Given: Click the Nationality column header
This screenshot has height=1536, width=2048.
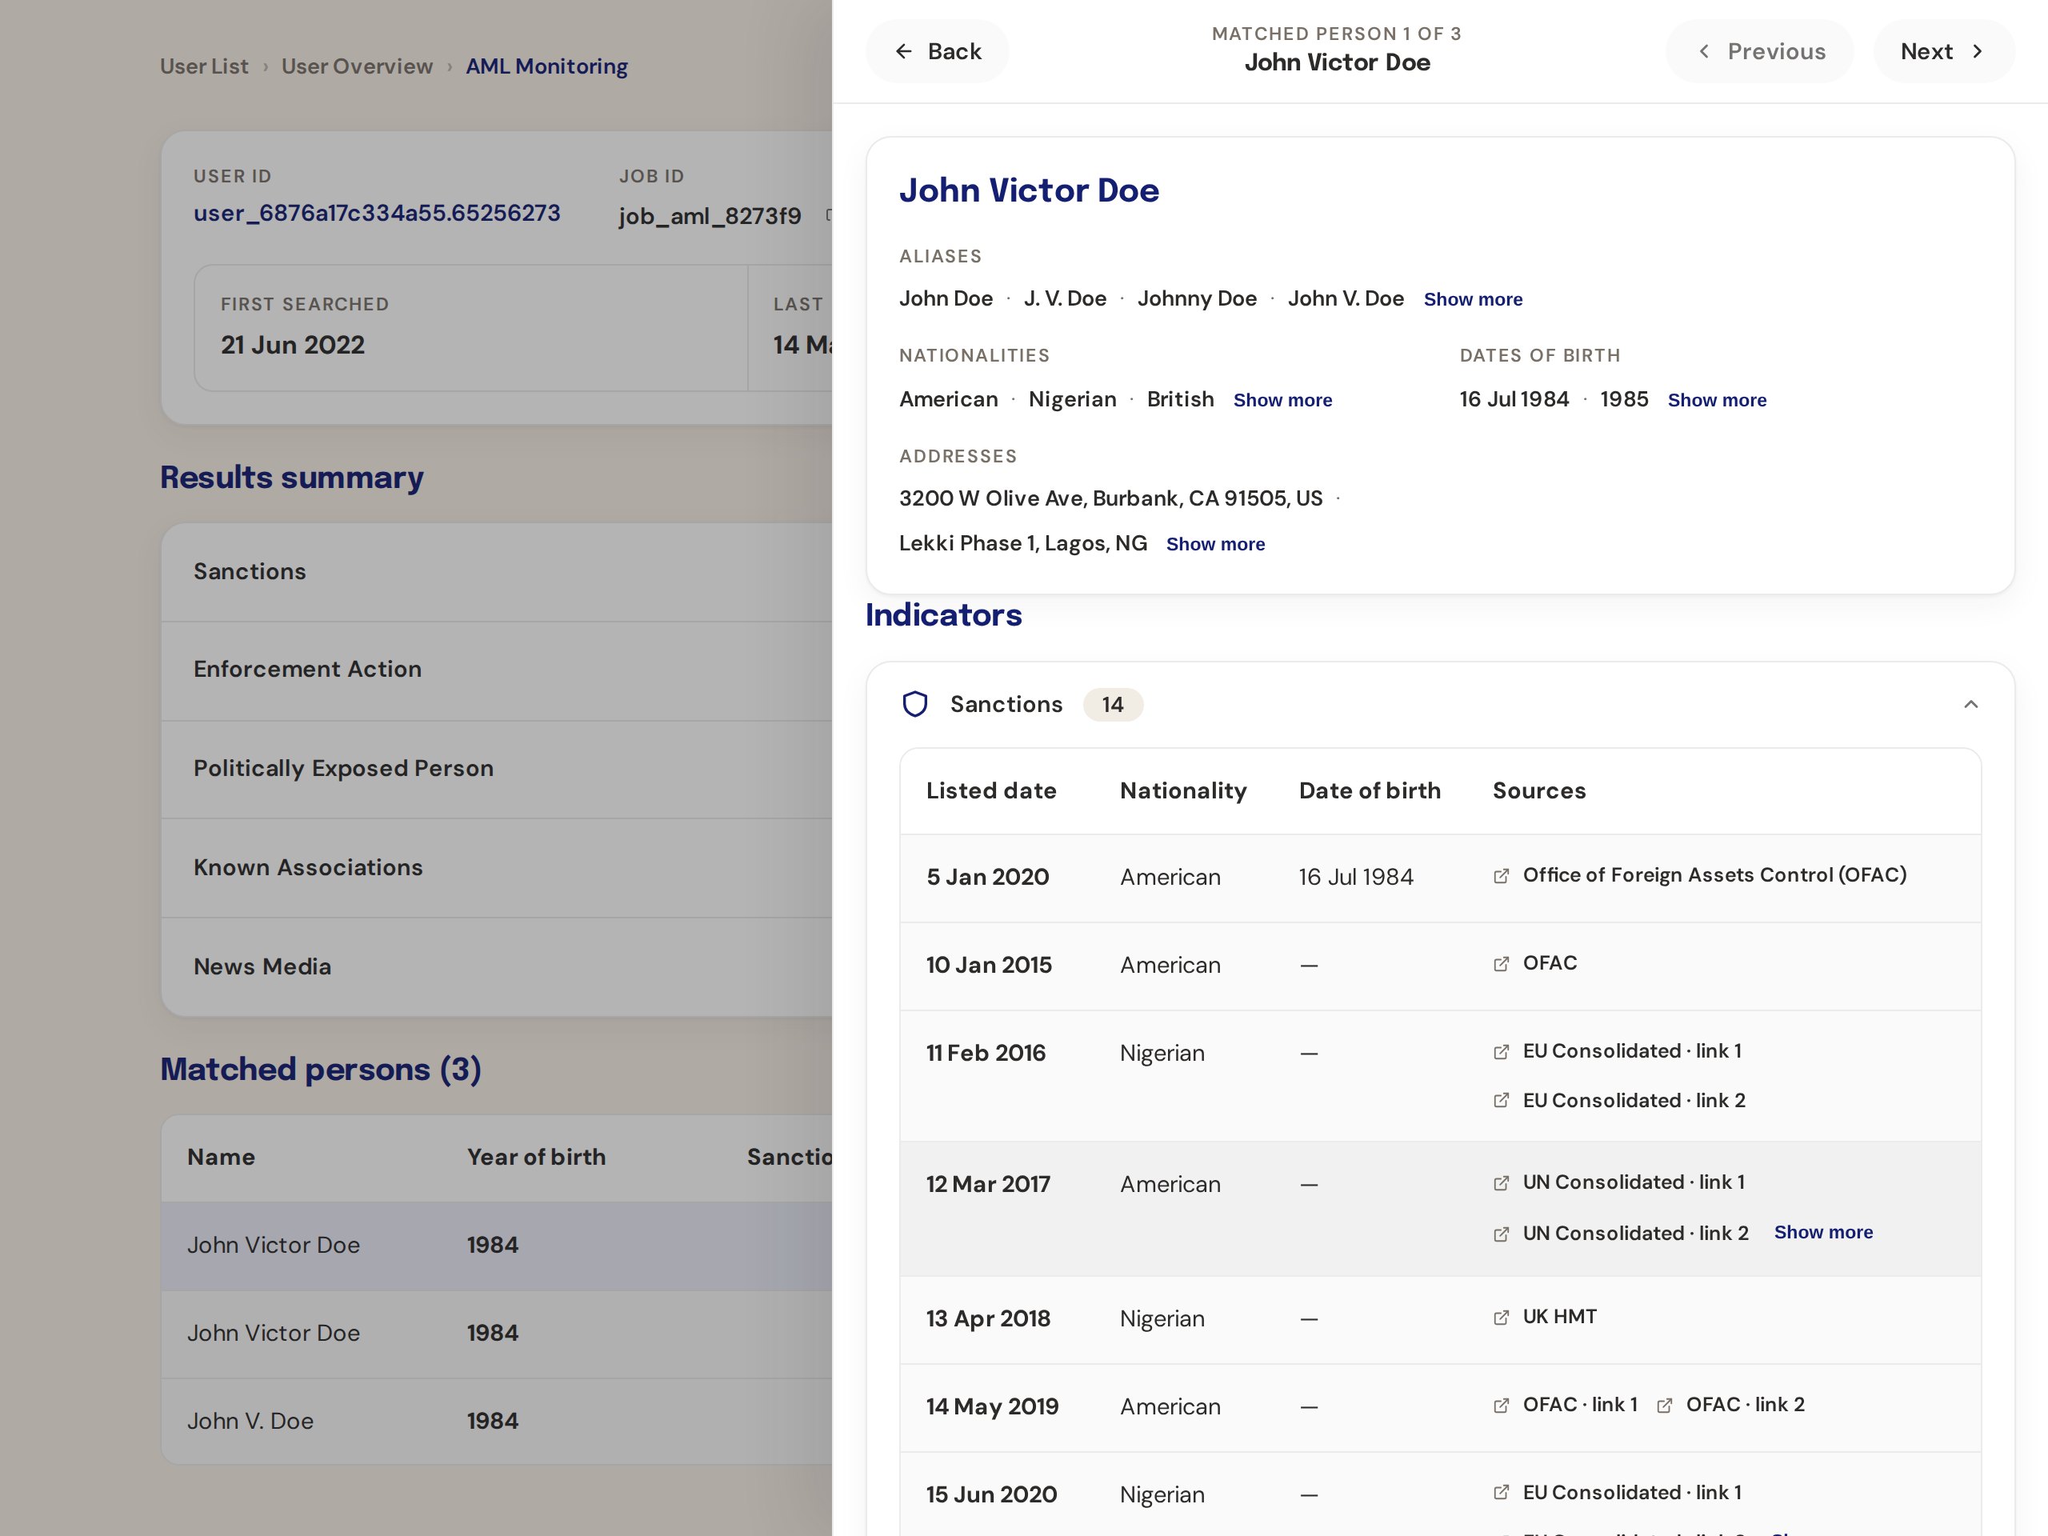Looking at the screenshot, I should tap(1182, 790).
